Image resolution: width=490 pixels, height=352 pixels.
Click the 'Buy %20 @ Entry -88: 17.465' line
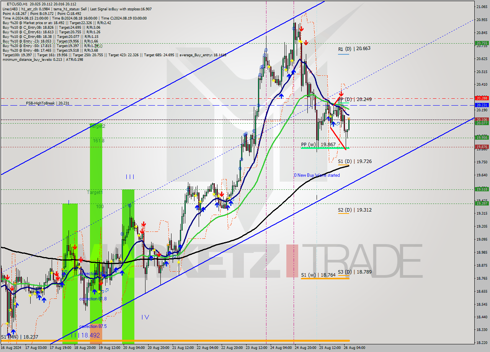(50, 50)
